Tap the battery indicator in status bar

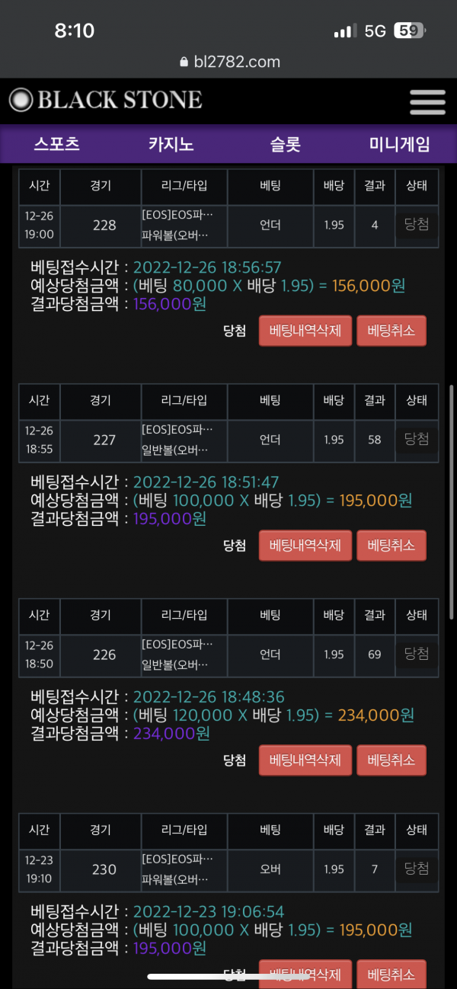pyautogui.click(x=409, y=31)
